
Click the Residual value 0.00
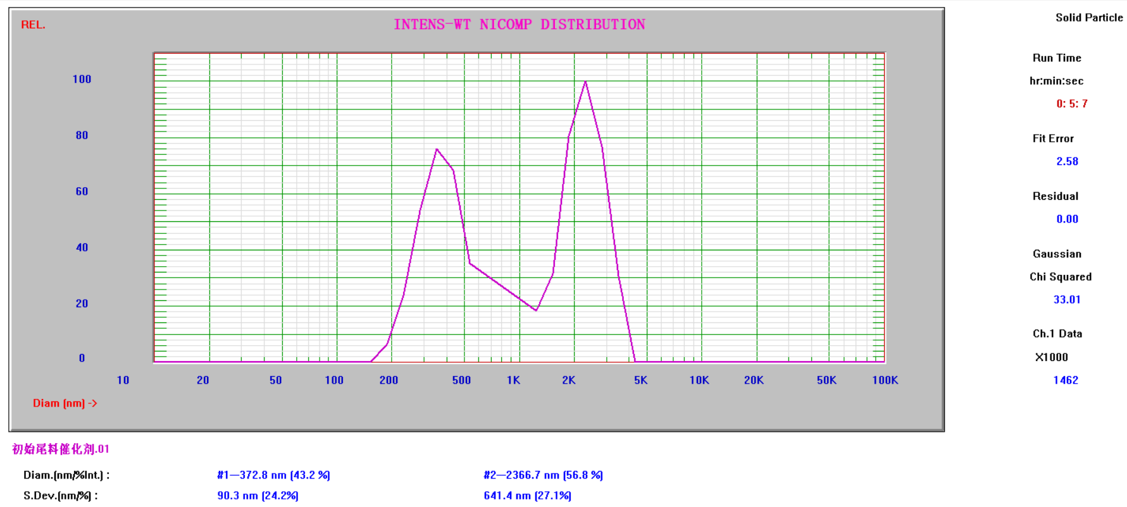1067,219
